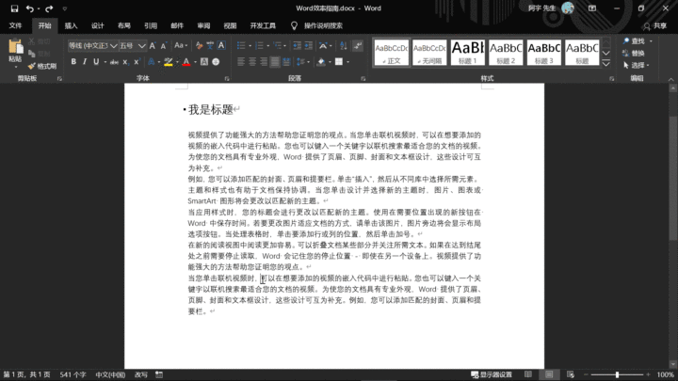
Task: Click the Increase Indent icon
Action: click(308, 46)
